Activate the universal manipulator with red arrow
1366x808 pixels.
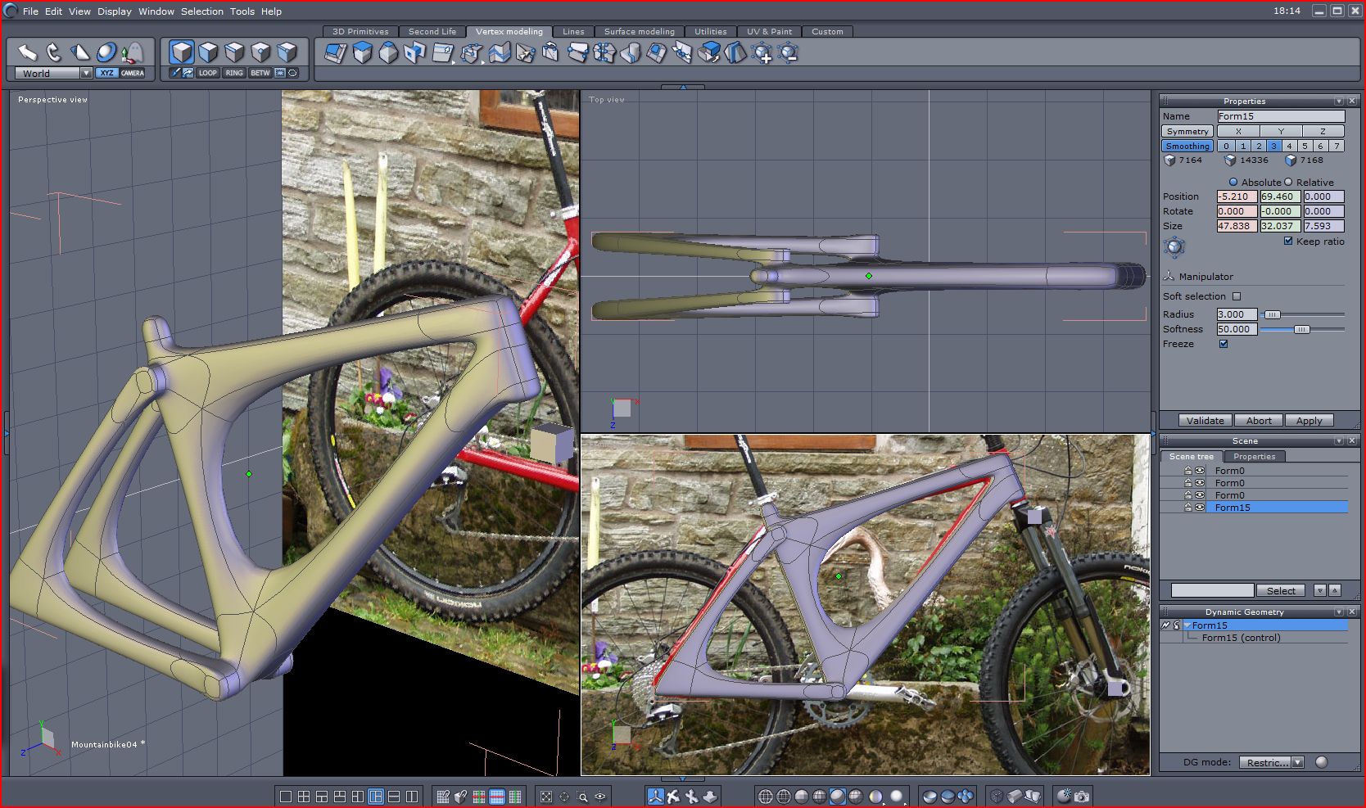[132, 52]
